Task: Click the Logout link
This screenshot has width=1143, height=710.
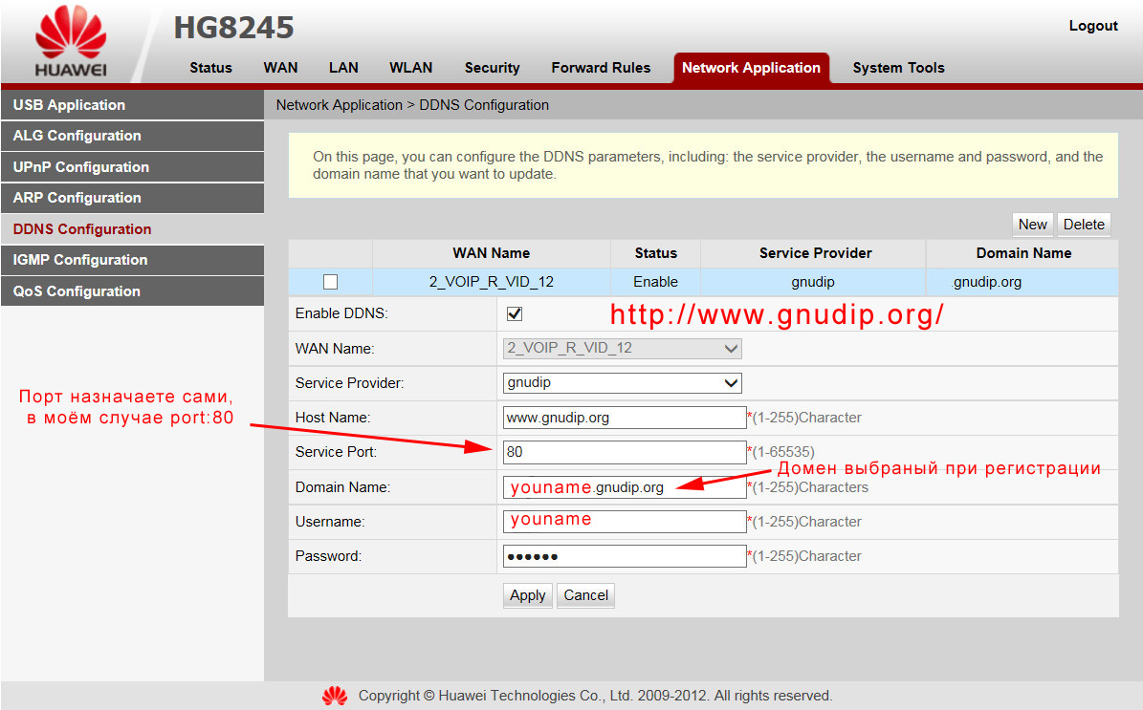Action: (1092, 26)
